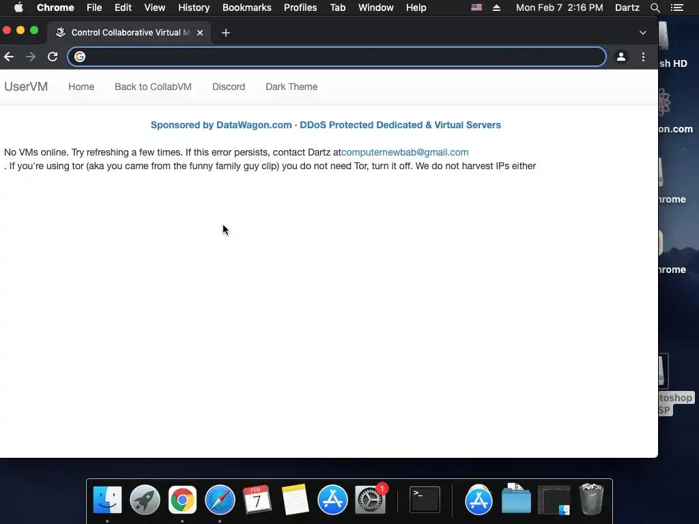This screenshot has width=699, height=524.
Task: Open the Trash in the Dock
Action: click(591, 499)
